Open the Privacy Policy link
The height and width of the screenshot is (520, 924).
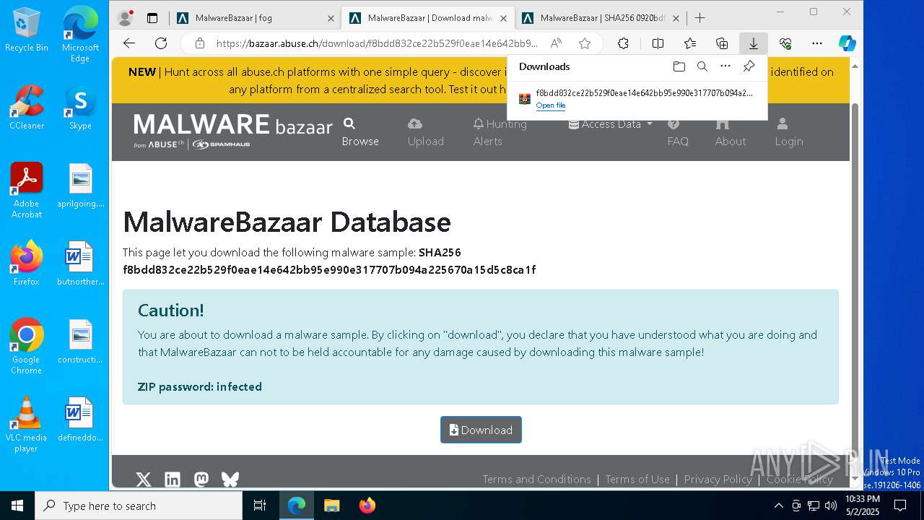[x=718, y=480]
